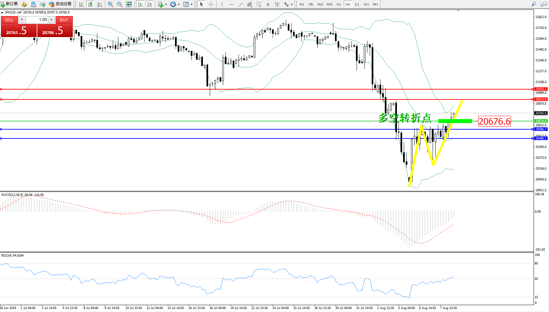Click the tile windows icon

click(129, 4)
